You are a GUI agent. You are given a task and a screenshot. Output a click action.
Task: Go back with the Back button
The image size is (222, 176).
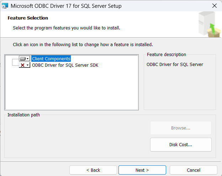[93, 170]
